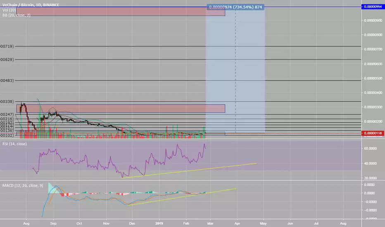The height and width of the screenshot is (227, 385).
Task: Select the yellow trendline in RSI pane
Action: click(189, 170)
